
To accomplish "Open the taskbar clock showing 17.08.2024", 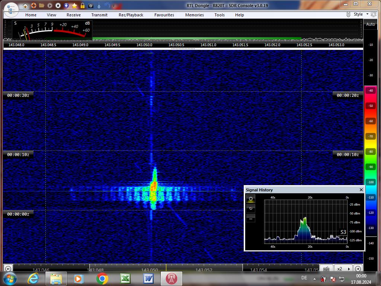I will 361,279.
